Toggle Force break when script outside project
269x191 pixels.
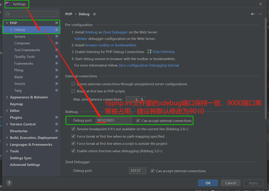click(x=73, y=143)
